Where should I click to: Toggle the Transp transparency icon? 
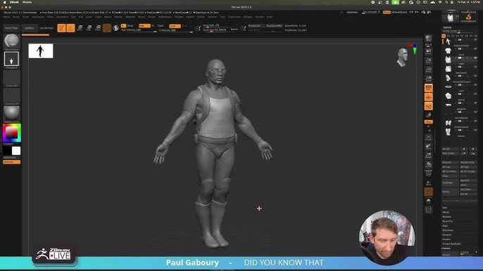point(429,183)
